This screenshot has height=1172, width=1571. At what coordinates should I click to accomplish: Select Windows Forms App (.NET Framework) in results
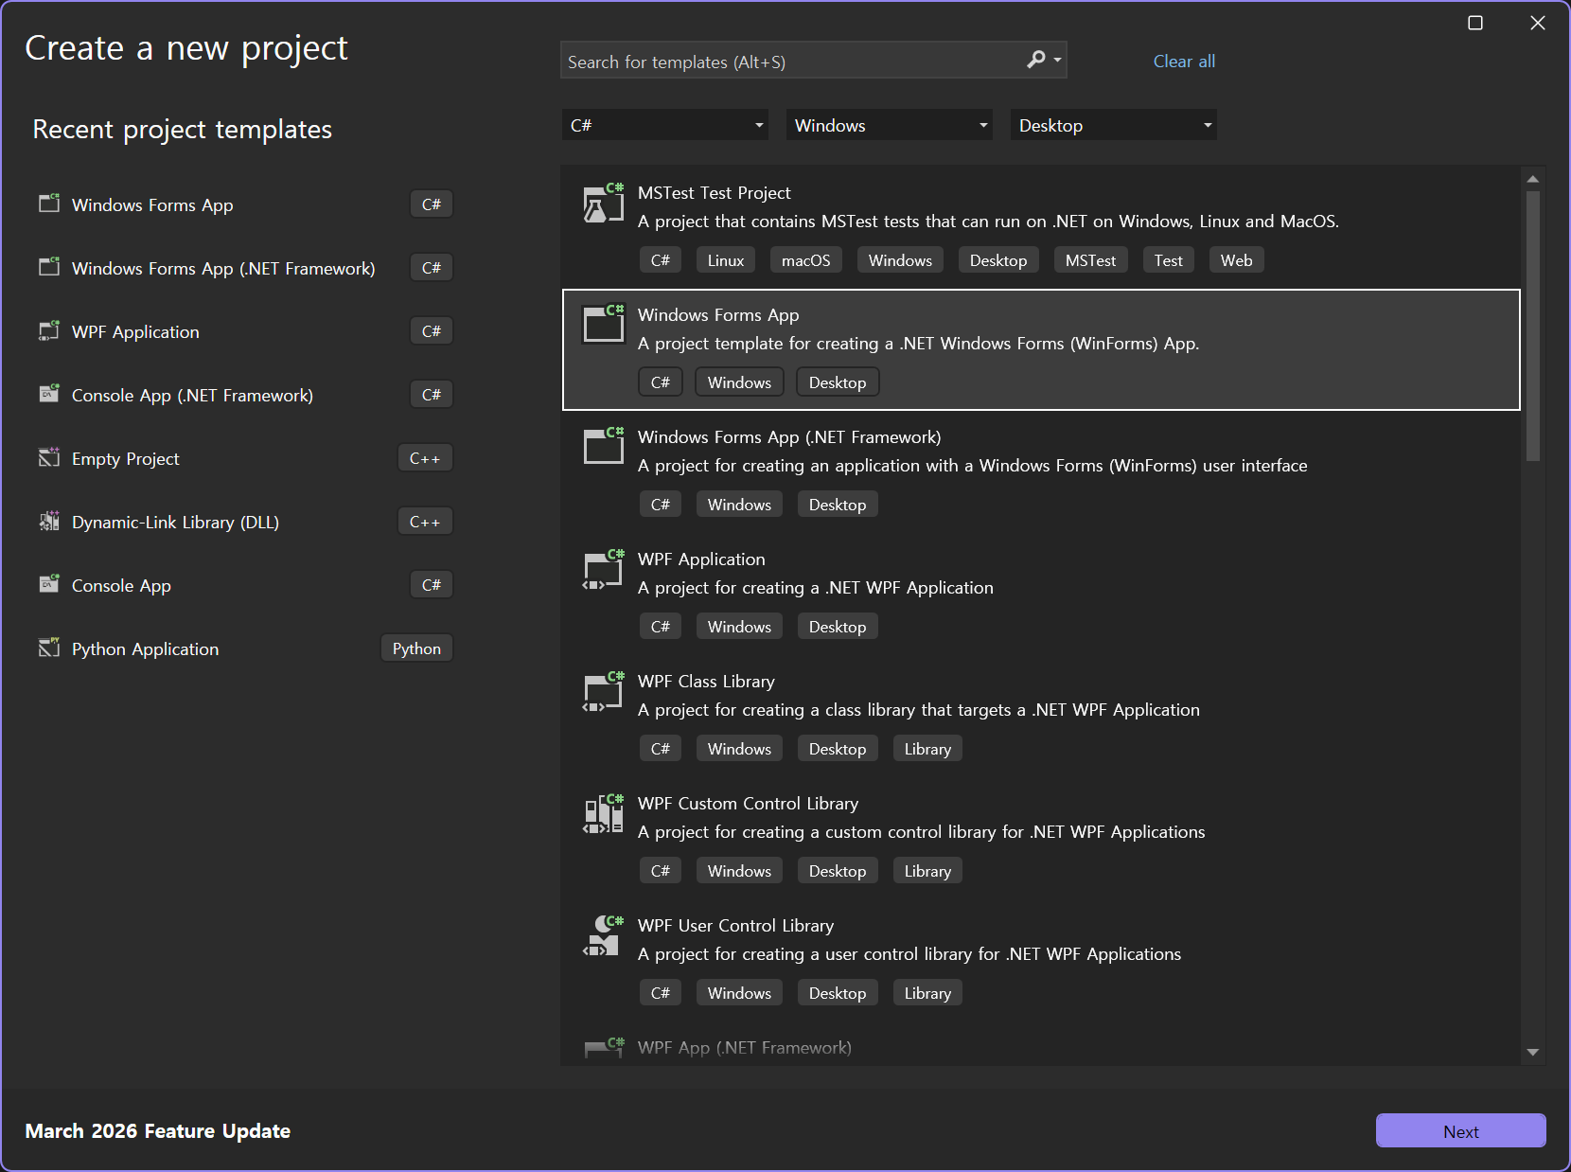(1041, 471)
